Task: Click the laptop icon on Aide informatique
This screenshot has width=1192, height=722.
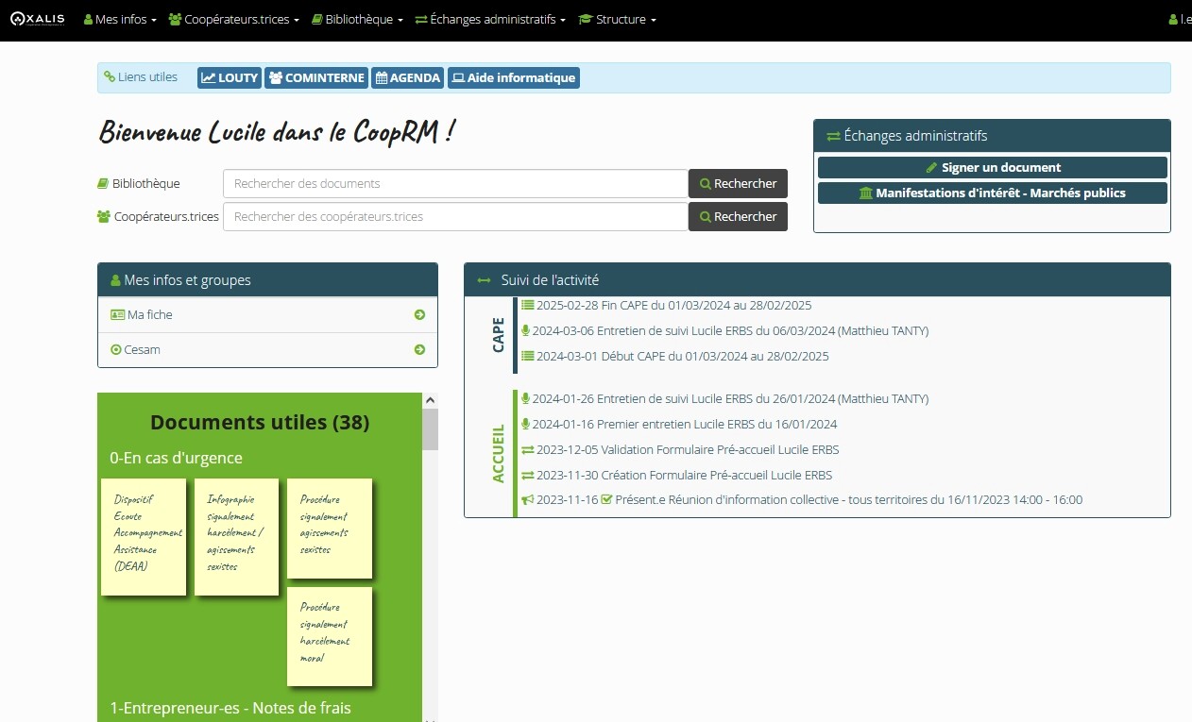Action: click(x=457, y=78)
